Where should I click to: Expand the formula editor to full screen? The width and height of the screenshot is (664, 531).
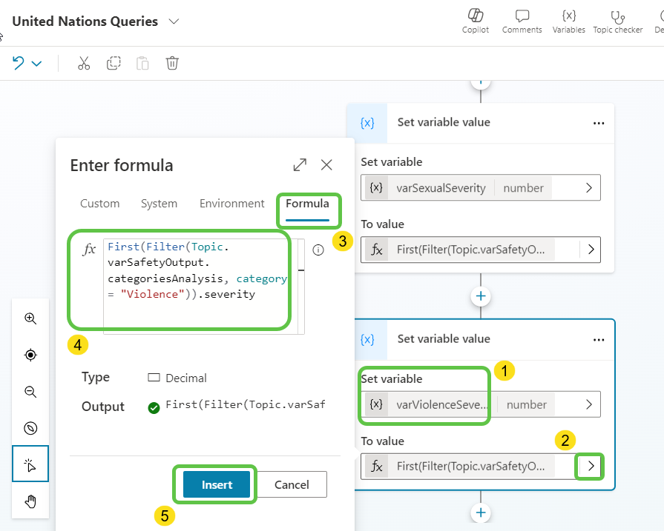pos(300,164)
